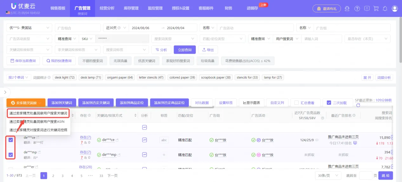Screen dimensions: 402x182
Task: Go to 经营分析 tab
Action: [107, 8]
